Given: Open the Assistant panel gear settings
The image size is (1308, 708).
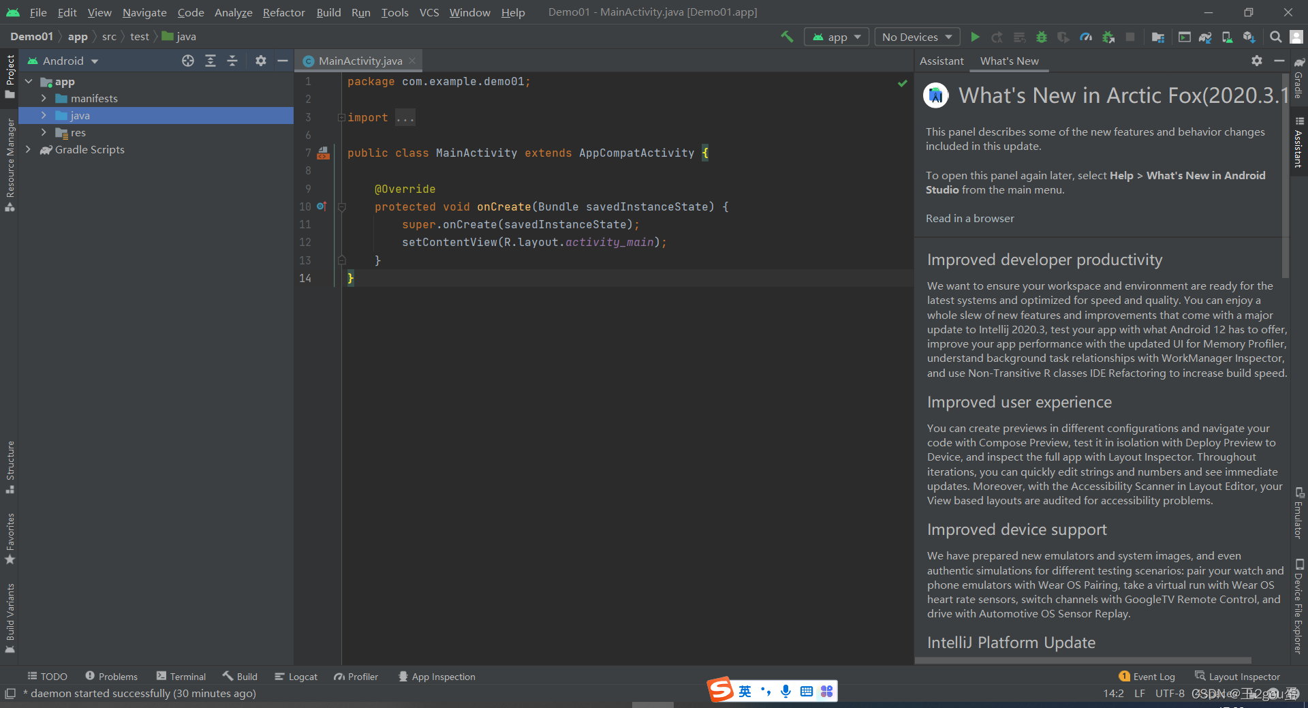Looking at the screenshot, I should tap(1257, 61).
